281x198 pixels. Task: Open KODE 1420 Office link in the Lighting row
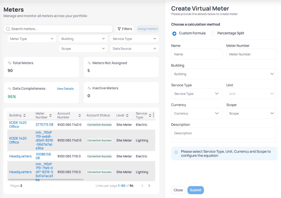pyautogui.click(x=18, y=140)
